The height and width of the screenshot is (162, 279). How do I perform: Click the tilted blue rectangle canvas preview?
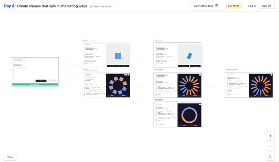[x=189, y=54]
